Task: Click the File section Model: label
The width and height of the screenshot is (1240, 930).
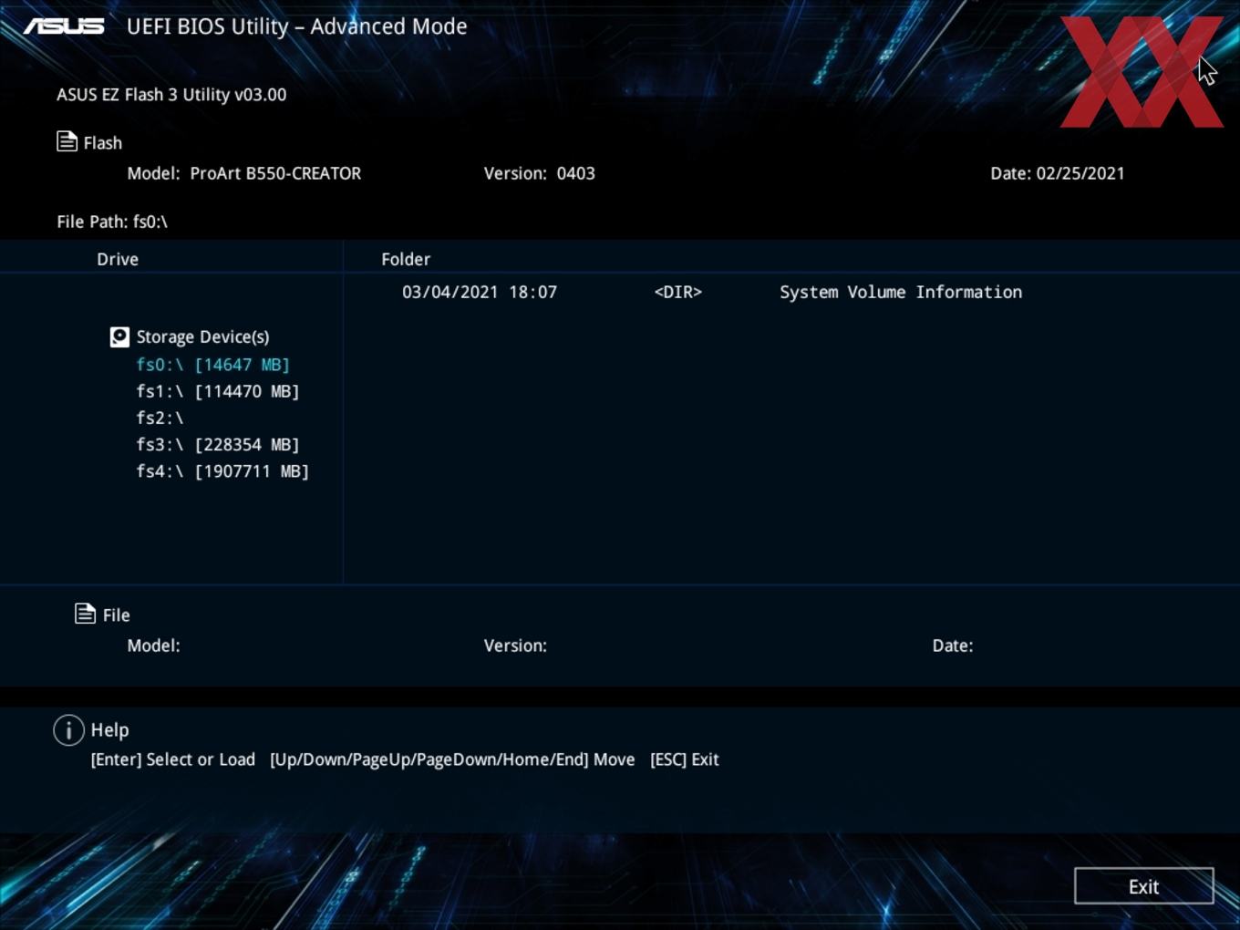Action: click(153, 646)
